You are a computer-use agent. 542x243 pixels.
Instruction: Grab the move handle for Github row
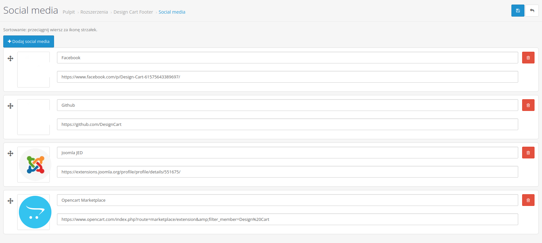(x=10, y=106)
